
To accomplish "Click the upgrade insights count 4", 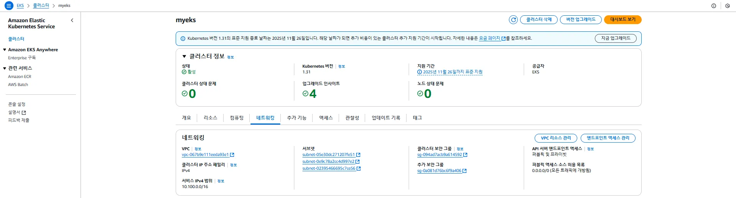I will [x=313, y=94].
